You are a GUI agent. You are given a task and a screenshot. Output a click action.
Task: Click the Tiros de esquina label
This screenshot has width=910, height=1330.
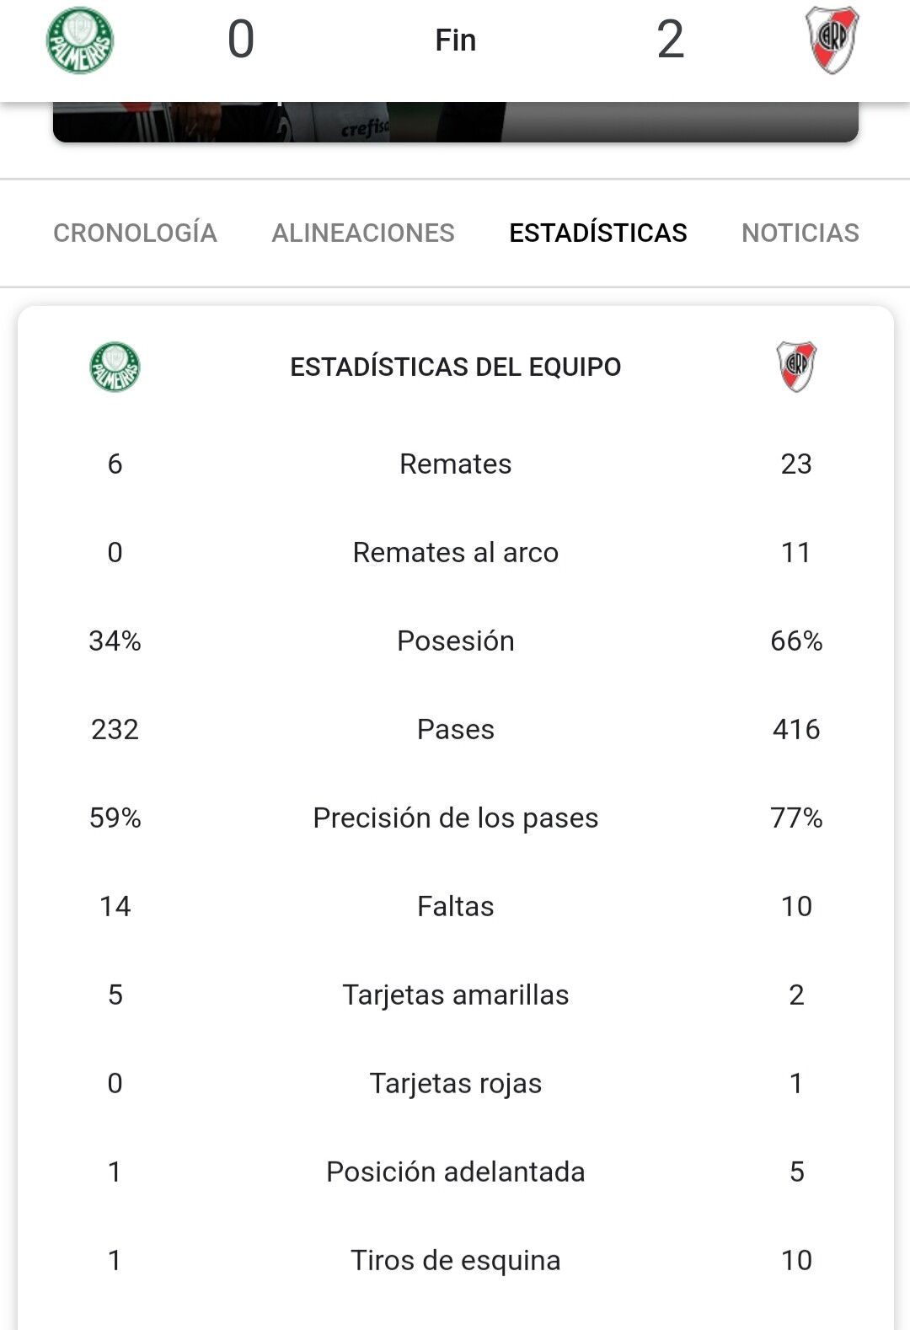(456, 1260)
